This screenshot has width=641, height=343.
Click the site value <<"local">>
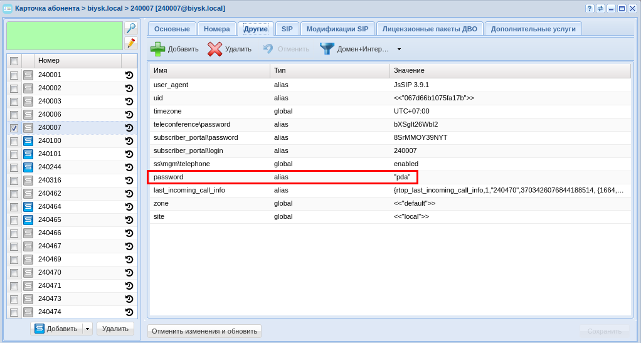411,216
